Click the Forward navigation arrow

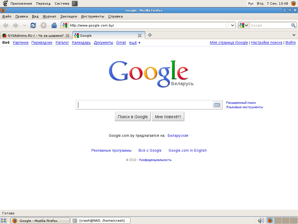point(16,25)
